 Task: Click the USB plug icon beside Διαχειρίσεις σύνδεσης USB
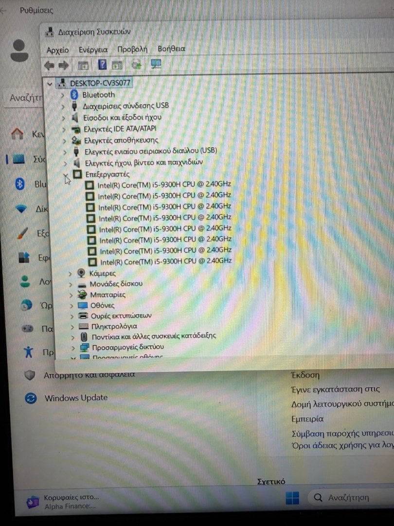[x=74, y=106]
